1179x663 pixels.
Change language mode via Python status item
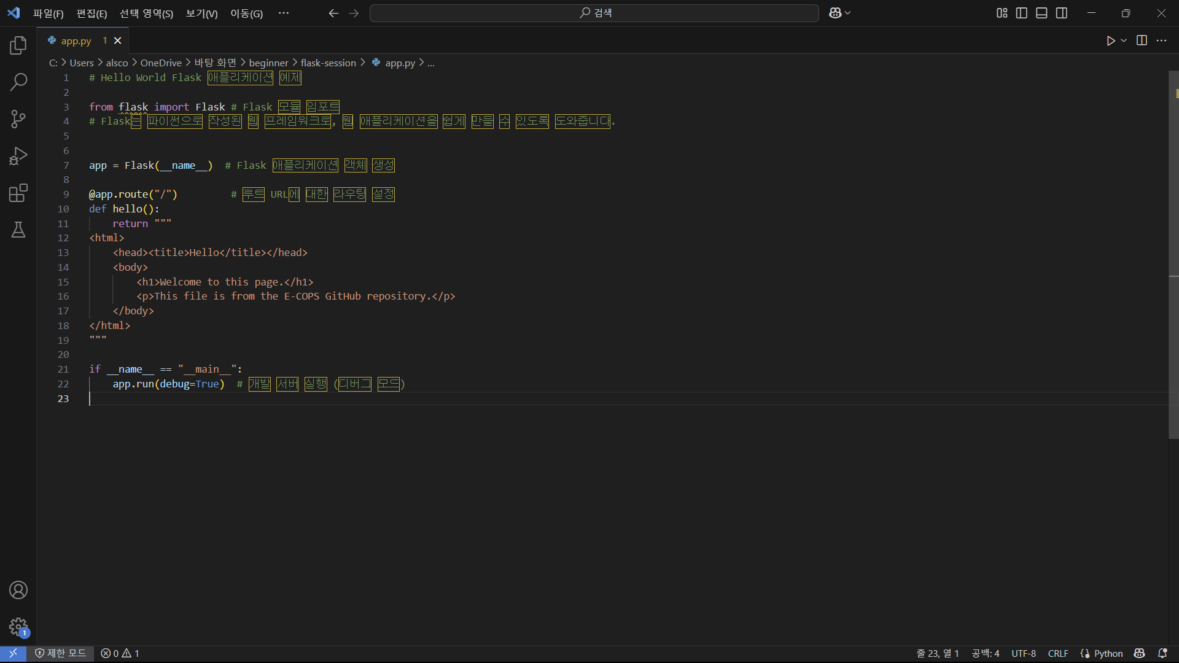click(1102, 653)
